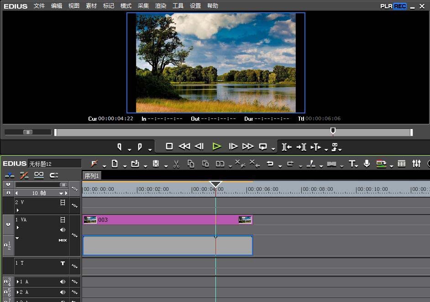This screenshot has height=302, width=430.
Task: Click render In/Out icon
Action: pos(381,164)
